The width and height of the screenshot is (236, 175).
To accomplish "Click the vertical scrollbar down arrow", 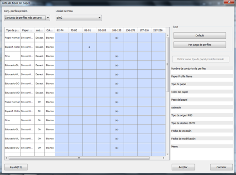I will (168, 154).
